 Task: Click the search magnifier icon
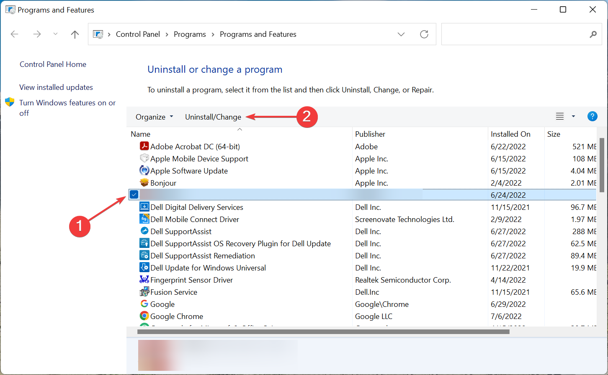pos(593,34)
